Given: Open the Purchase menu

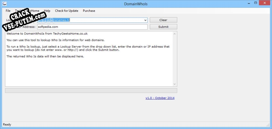Looking at the screenshot, I should tap(89, 11).
